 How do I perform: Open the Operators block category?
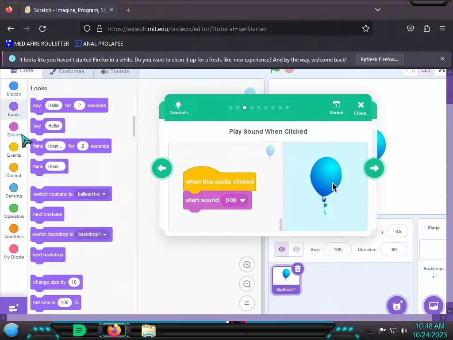14,211
